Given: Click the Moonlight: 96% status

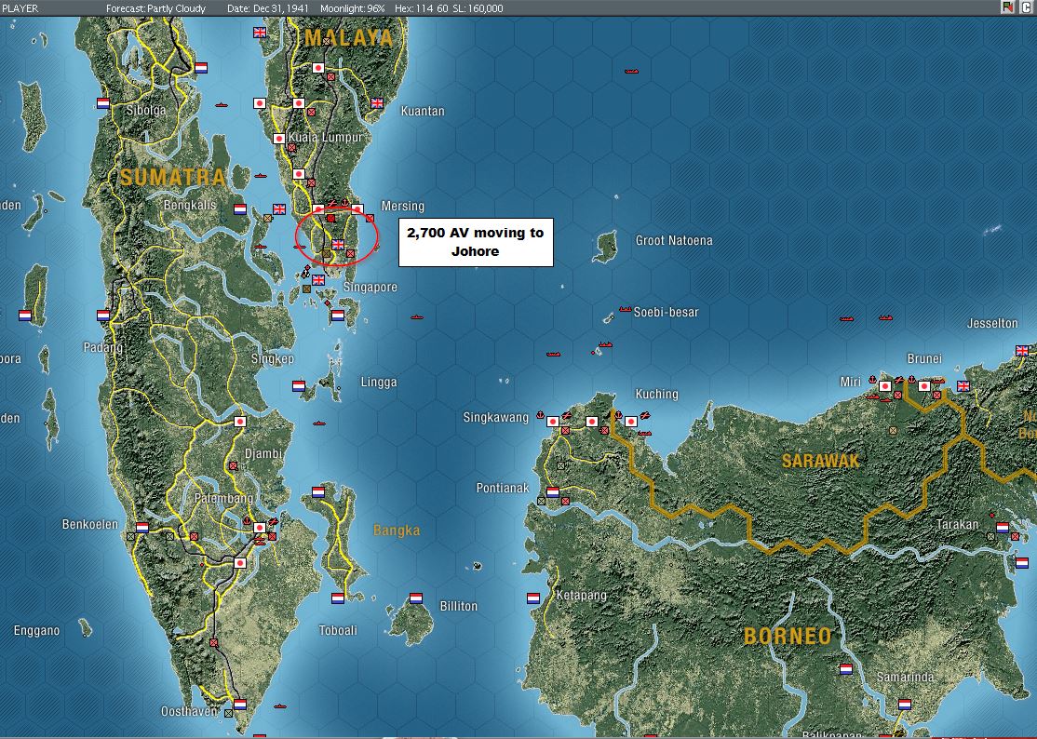Looking at the screenshot, I should point(353,8).
